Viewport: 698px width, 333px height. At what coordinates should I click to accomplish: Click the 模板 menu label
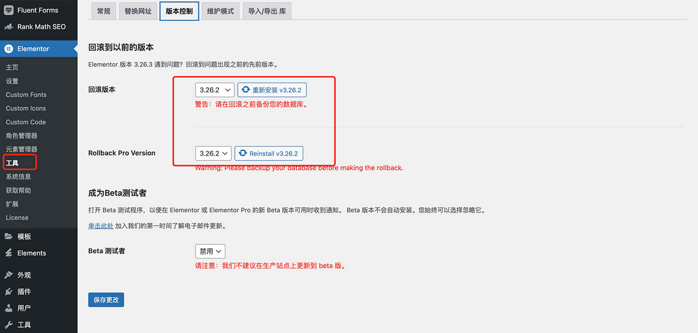(24, 237)
